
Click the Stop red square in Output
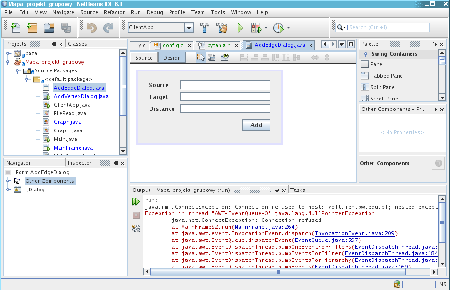(x=136, y=215)
